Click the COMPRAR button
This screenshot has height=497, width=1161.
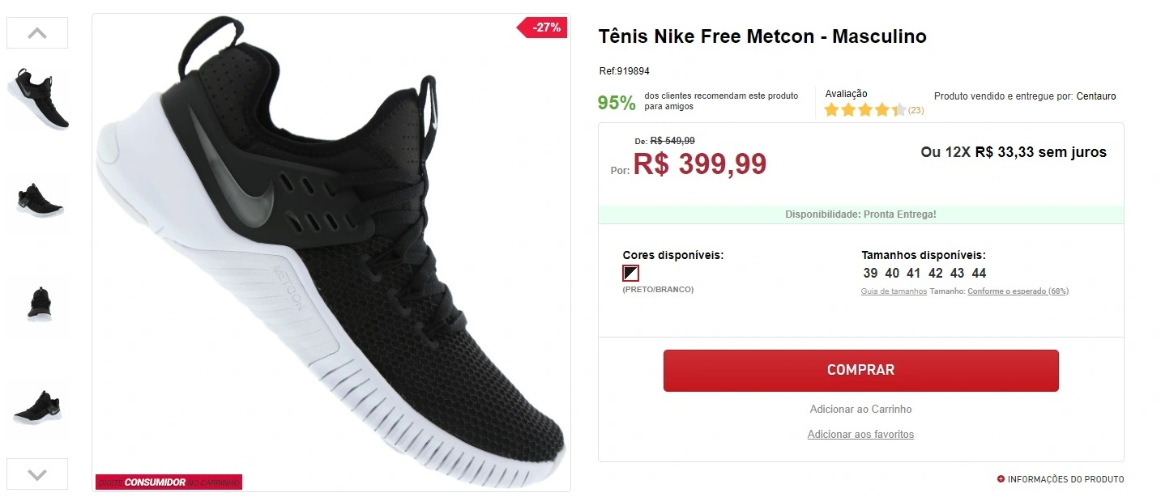(860, 370)
